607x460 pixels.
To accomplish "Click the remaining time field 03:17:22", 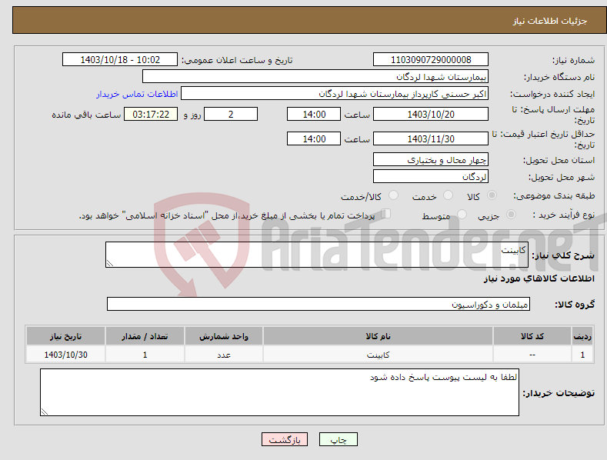I will point(151,114).
